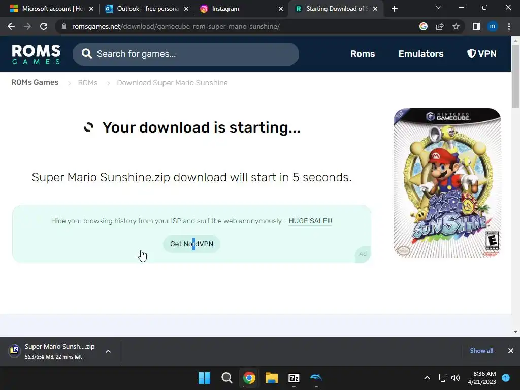Viewport: 520px width, 390px height.
Task: Click Download Super Mario Sunshine breadcrumb
Action: pyautogui.click(x=172, y=83)
